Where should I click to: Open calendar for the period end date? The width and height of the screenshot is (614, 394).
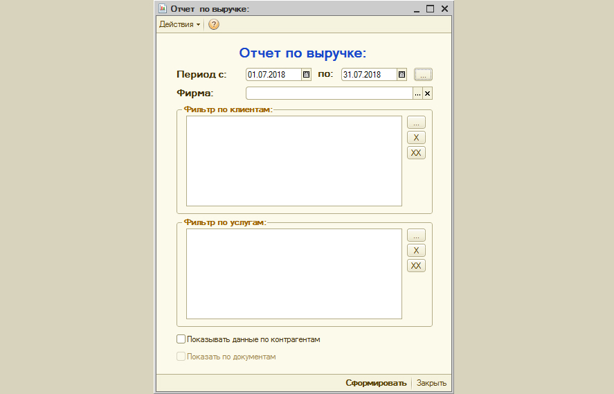click(401, 75)
